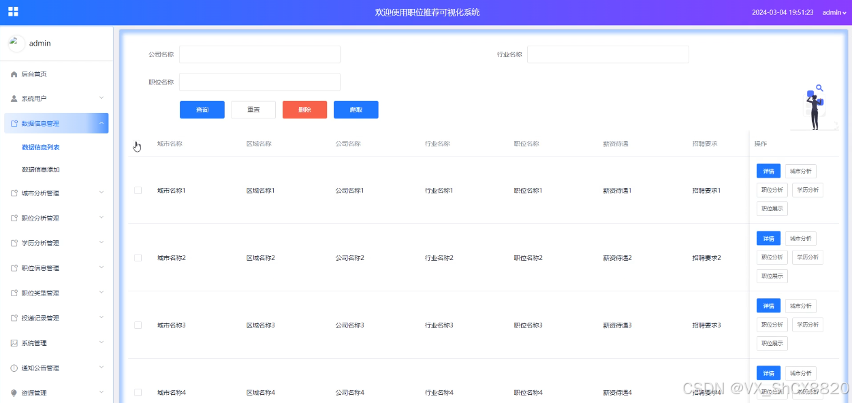The height and width of the screenshot is (403, 852).
Task: Click the 重置 reset button
Action: (x=253, y=110)
